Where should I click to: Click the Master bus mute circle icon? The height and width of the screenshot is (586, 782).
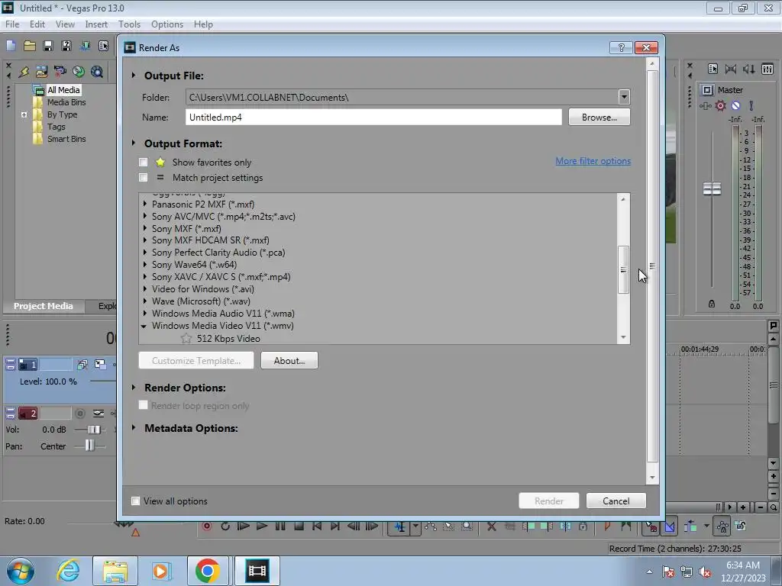pyautogui.click(x=735, y=105)
